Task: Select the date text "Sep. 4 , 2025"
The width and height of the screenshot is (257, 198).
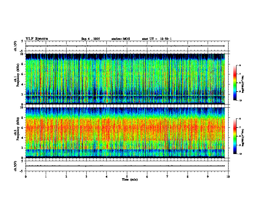Action: click(91, 39)
